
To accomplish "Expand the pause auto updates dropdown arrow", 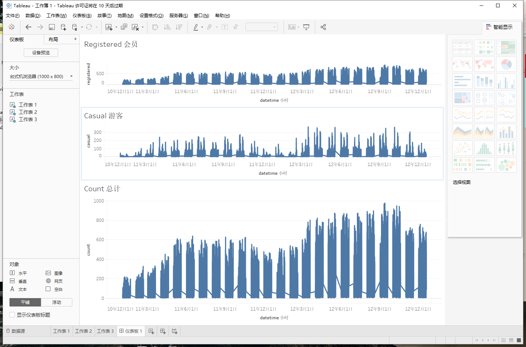I will [x=82, y=27].
